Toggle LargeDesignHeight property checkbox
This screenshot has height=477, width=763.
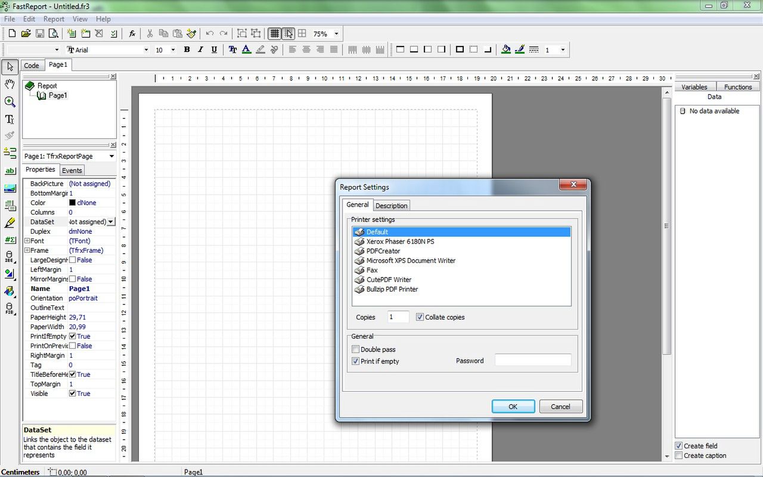tap(72, 260)
